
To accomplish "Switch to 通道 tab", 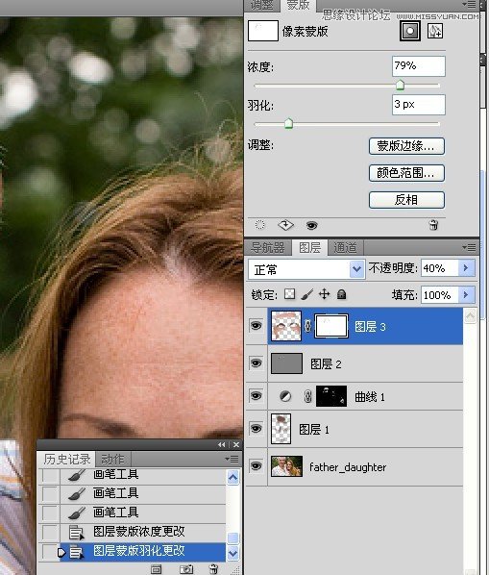I will tap(345, 248).
